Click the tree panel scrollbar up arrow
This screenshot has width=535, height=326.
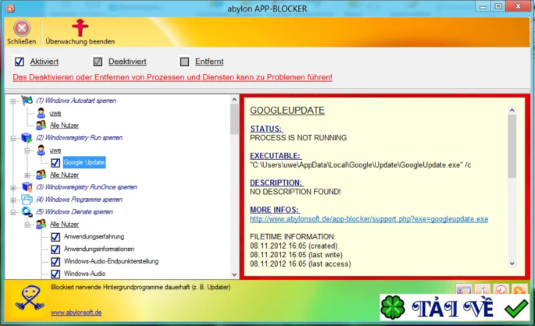[x=234, y=100]
